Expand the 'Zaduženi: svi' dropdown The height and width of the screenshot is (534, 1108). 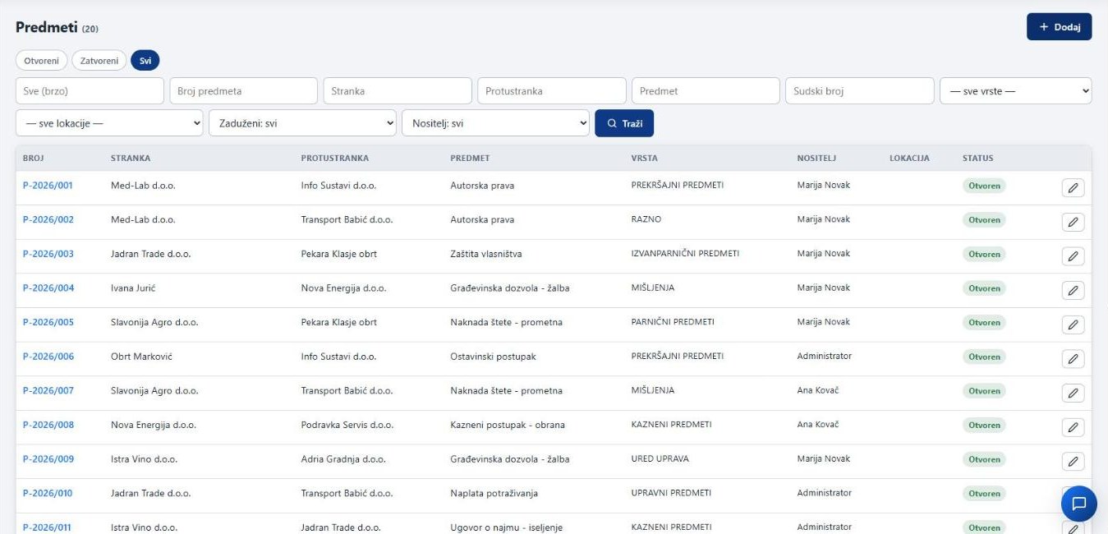(302, 123)
